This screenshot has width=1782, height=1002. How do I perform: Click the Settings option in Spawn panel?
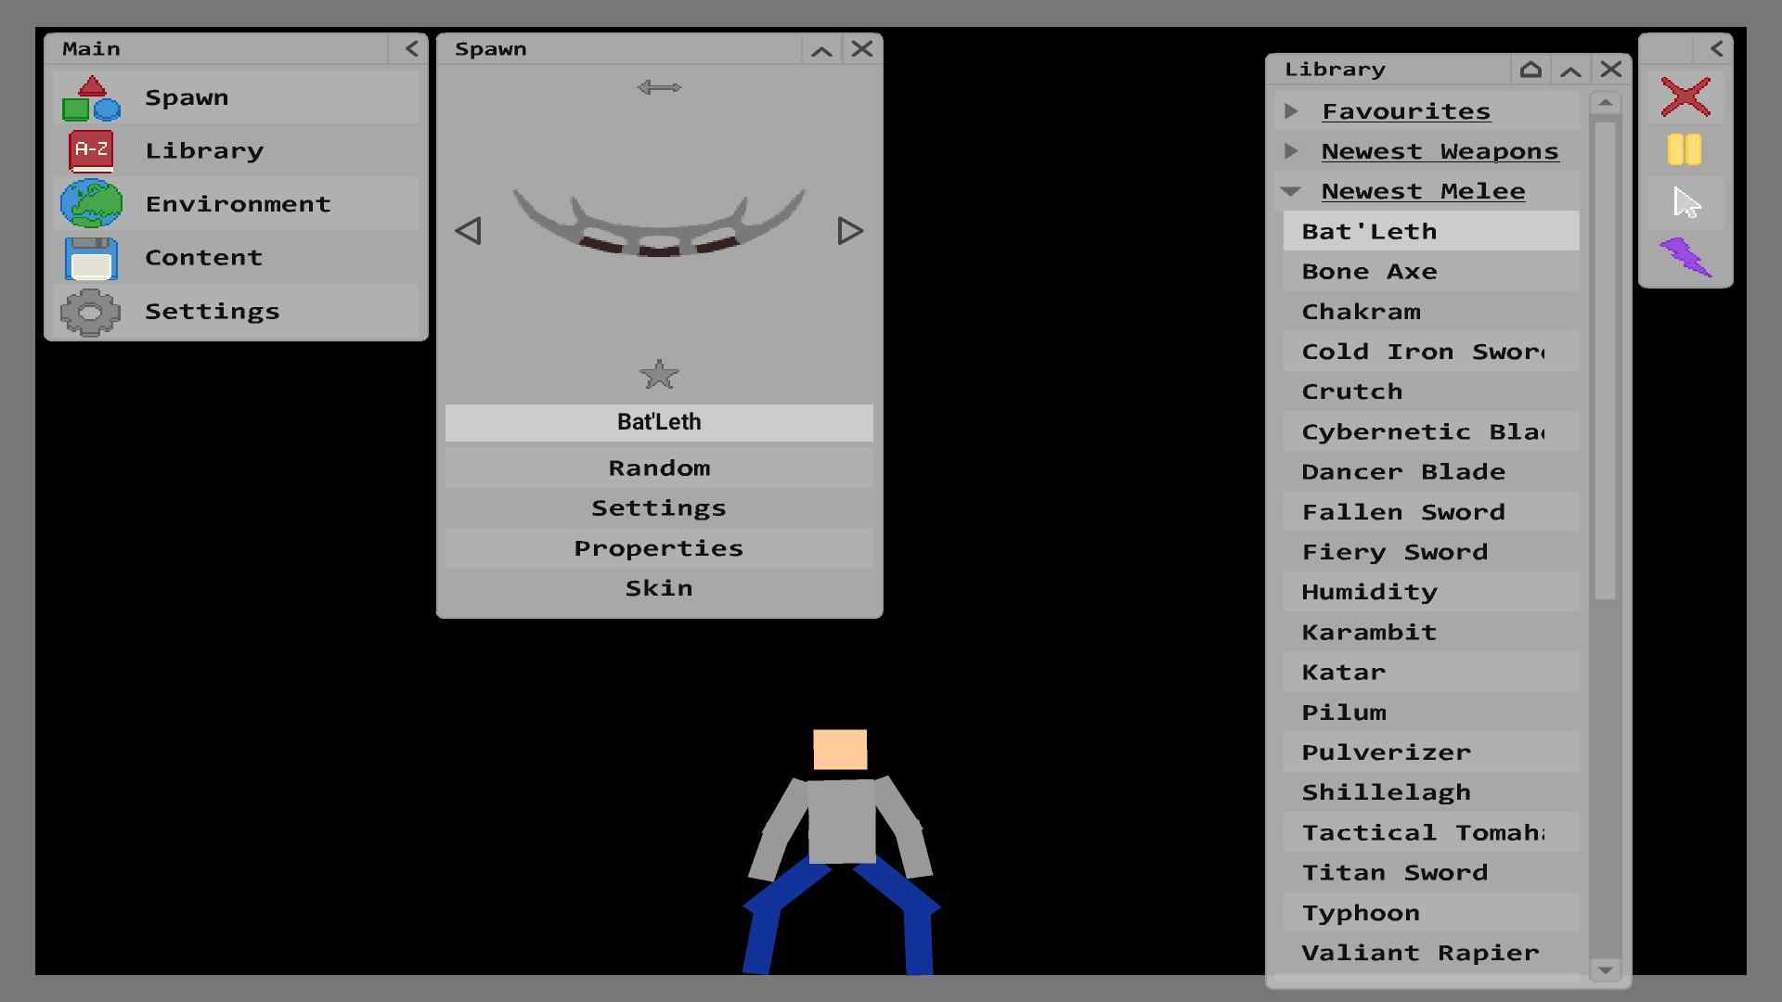(658, 507)
